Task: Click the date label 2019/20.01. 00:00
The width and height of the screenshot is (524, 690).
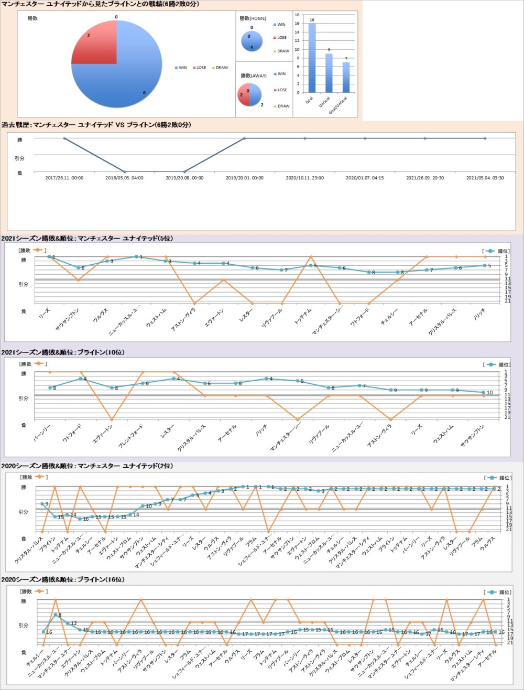Action: [x=245, y=178]
